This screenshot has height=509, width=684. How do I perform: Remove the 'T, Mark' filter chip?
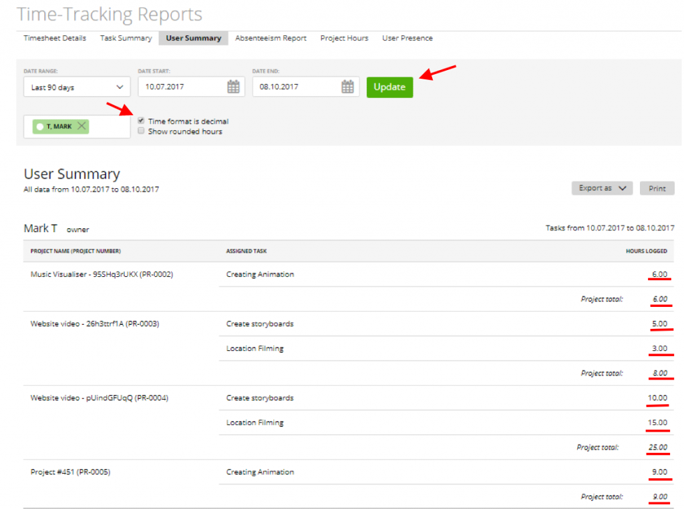coord(83,125)
